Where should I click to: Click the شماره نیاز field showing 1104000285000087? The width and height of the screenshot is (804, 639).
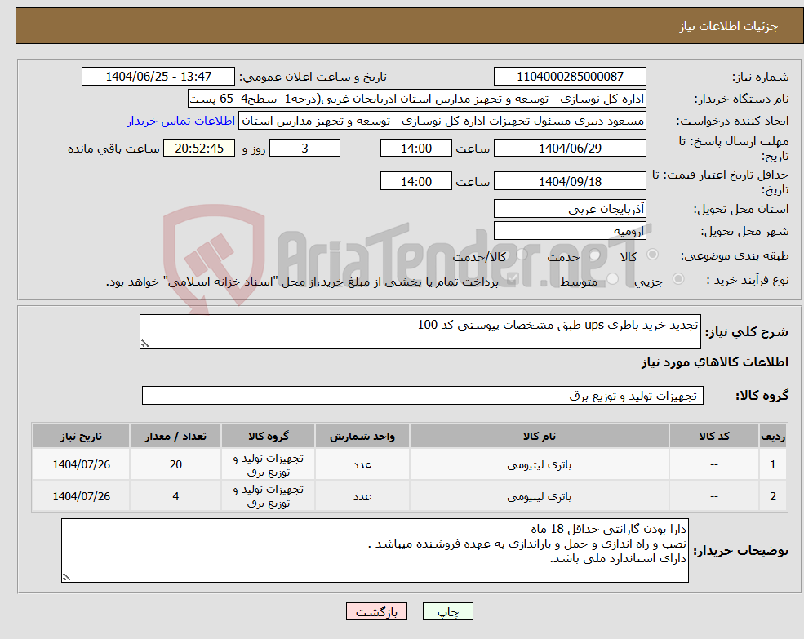568,76
